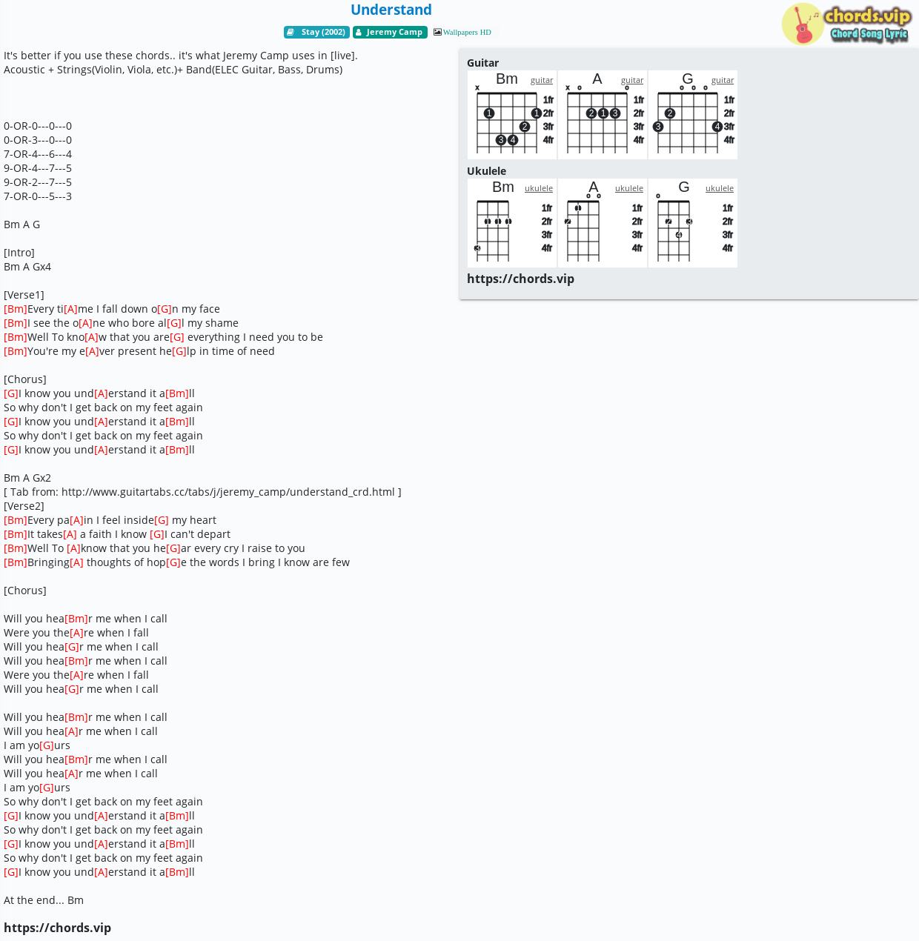Click the [Bm] chord before 'Every time I fall'
Image resolution: width=919 pixels, height=941 pixels.
click(x=16, y=309)
